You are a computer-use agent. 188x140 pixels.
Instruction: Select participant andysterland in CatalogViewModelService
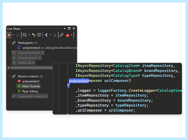[x=50, y=48]
